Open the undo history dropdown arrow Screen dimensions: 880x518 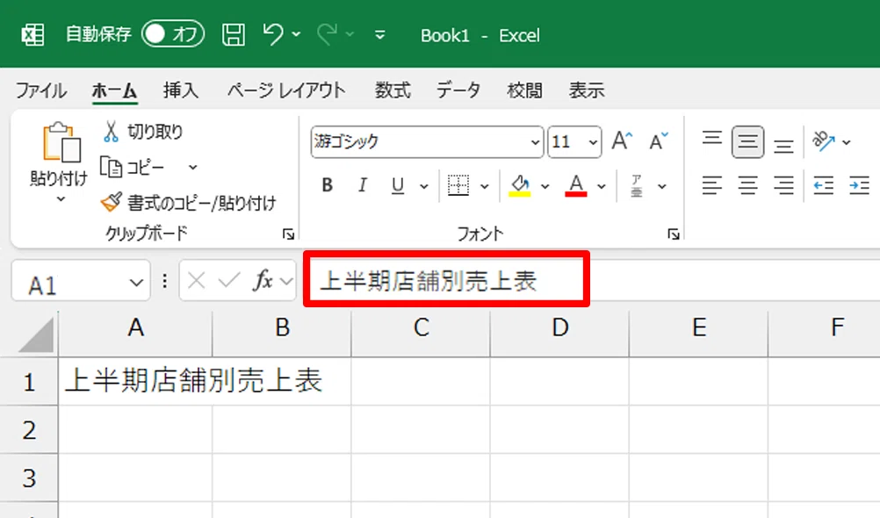point(296,35)
